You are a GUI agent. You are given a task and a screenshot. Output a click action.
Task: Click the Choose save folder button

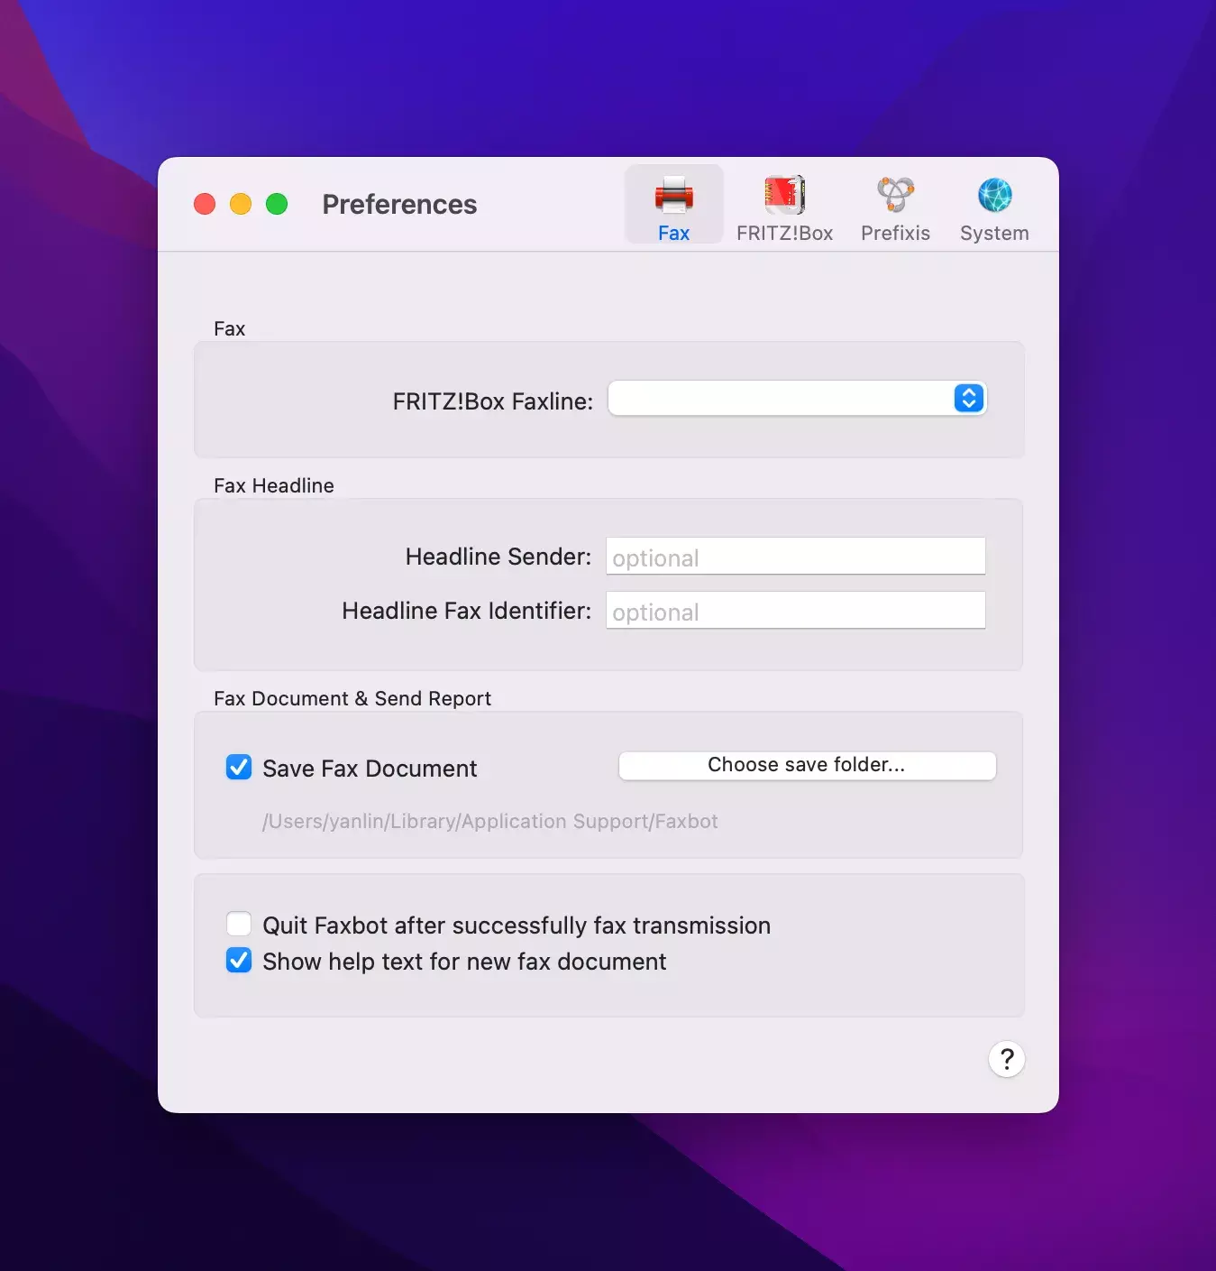pos(808,765)
